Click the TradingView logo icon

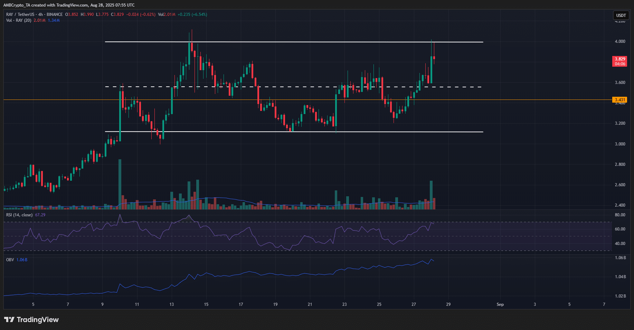point(9,320)
